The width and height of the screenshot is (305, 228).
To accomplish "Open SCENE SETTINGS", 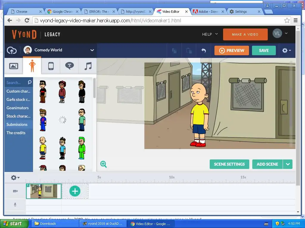I will point(229,164).
